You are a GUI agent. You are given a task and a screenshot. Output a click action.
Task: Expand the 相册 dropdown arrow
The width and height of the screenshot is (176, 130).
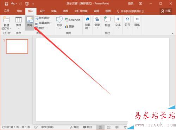(x=47, y=28)
